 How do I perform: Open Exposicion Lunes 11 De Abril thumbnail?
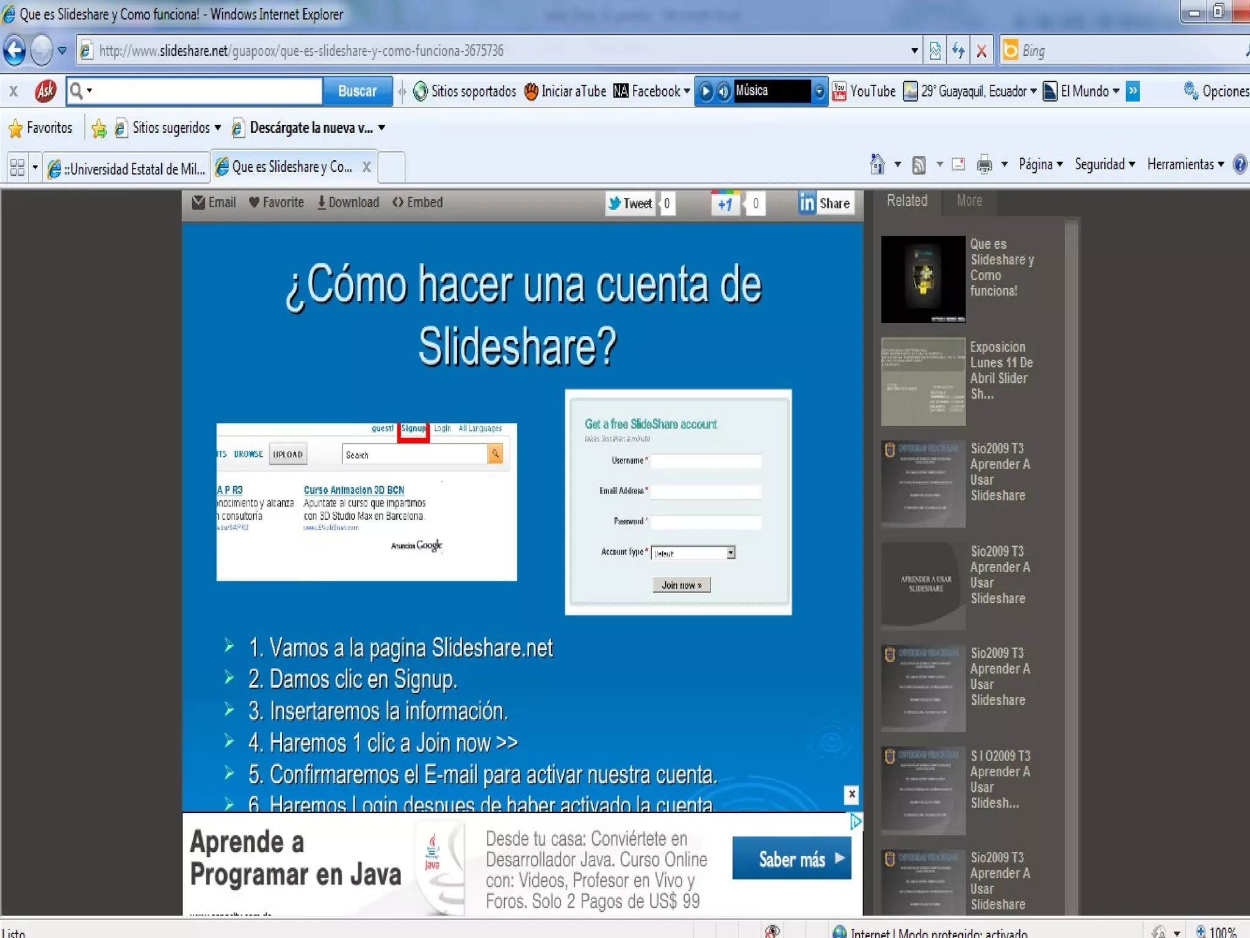click(923, 382)
